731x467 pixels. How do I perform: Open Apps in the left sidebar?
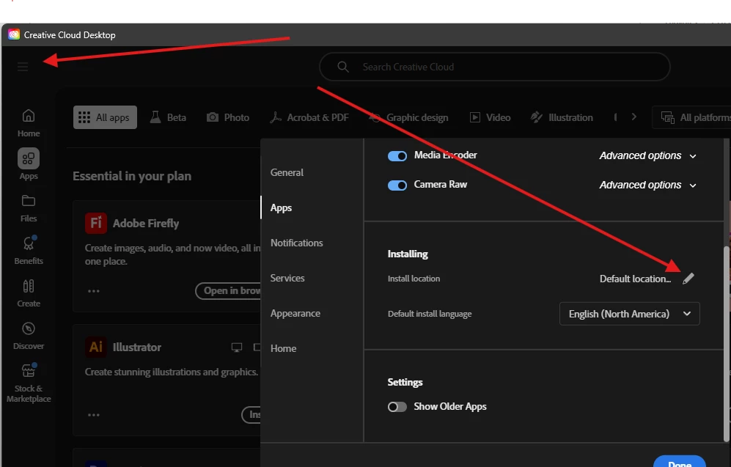tap(29, 164)
